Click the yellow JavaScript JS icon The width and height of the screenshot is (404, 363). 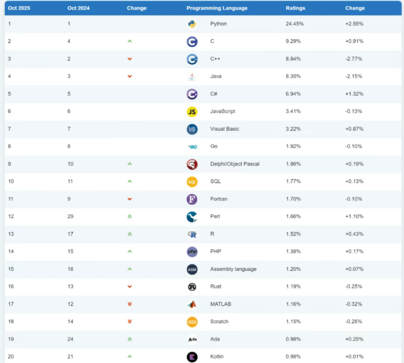(192, 111)
